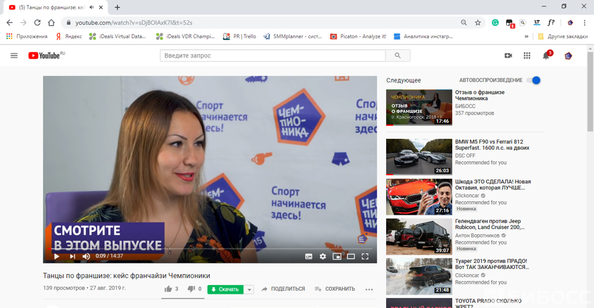Viewport: 594px width, 308px height.
Task: Open the YouTube hamburger guide menu
Action: 14,56
